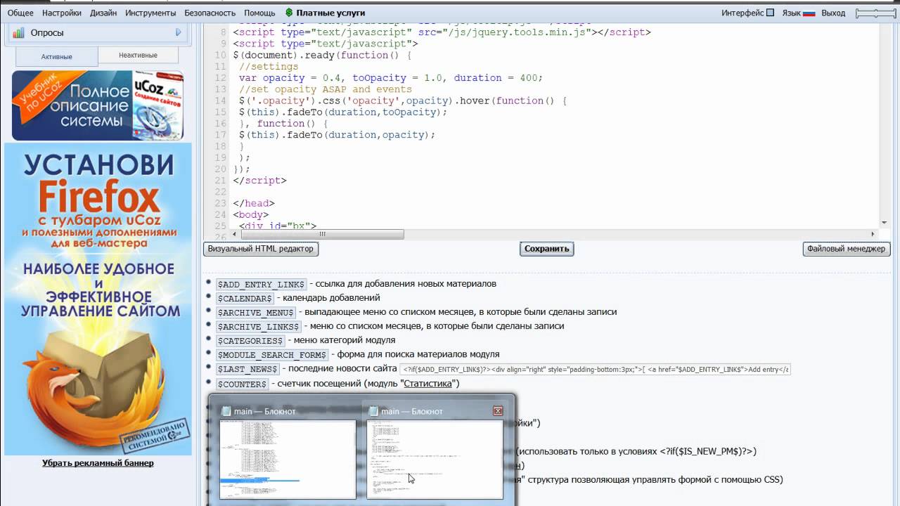Click the var opacity = 0.4 code line

pos(390,78)
